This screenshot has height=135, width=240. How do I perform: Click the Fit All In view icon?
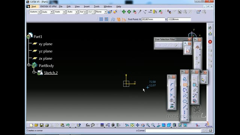tap(132, 125)
